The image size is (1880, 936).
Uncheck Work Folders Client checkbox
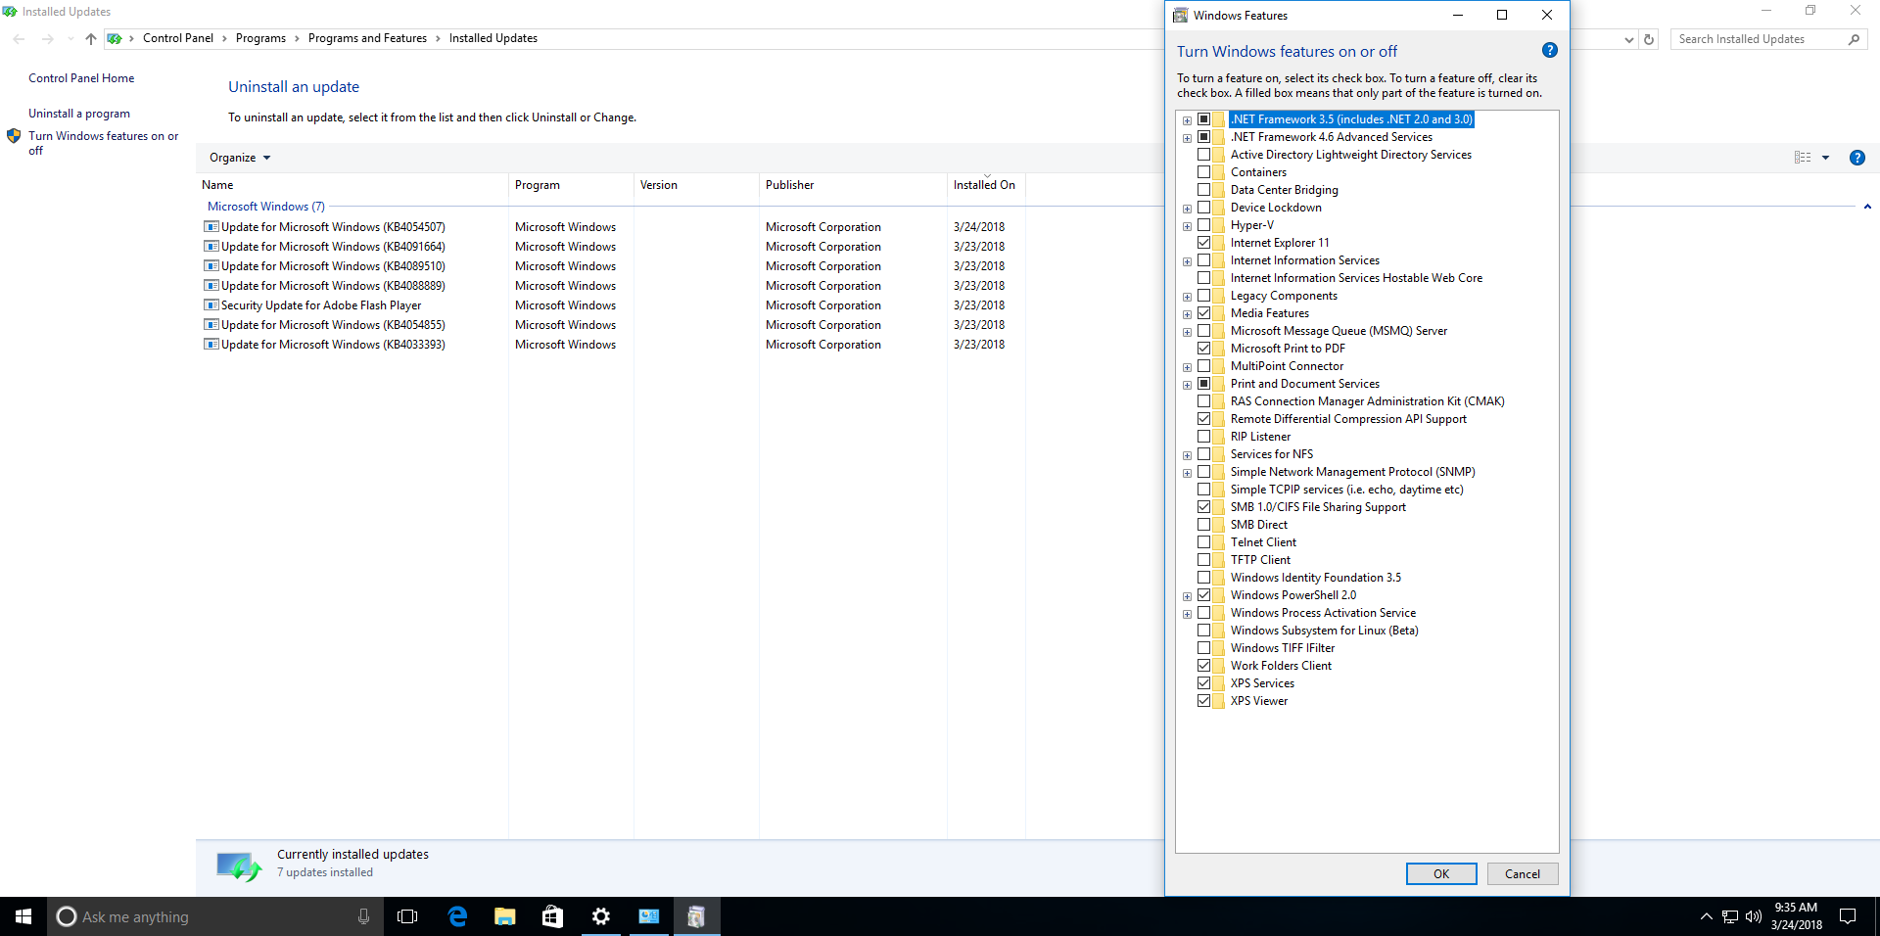point(1203,666)
